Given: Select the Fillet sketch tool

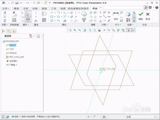Looking at the screenshot, I should point(65,13).
